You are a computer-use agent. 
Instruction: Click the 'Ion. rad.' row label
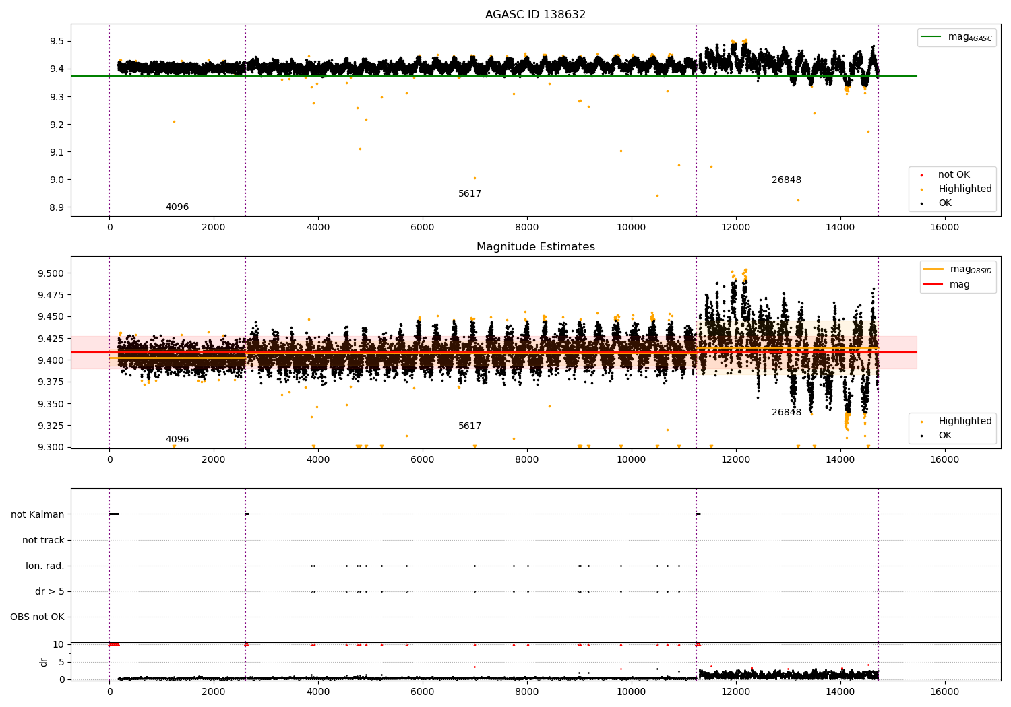click(45, 566)
